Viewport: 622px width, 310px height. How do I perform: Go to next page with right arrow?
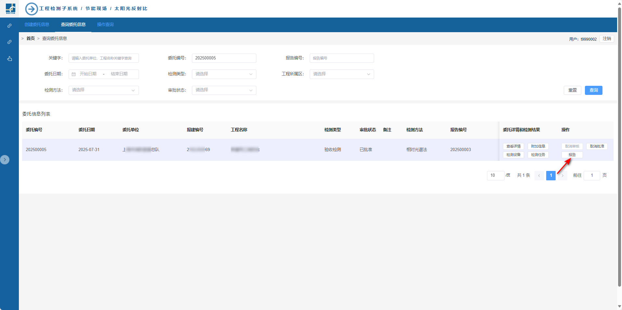click(x=562, y=175)
